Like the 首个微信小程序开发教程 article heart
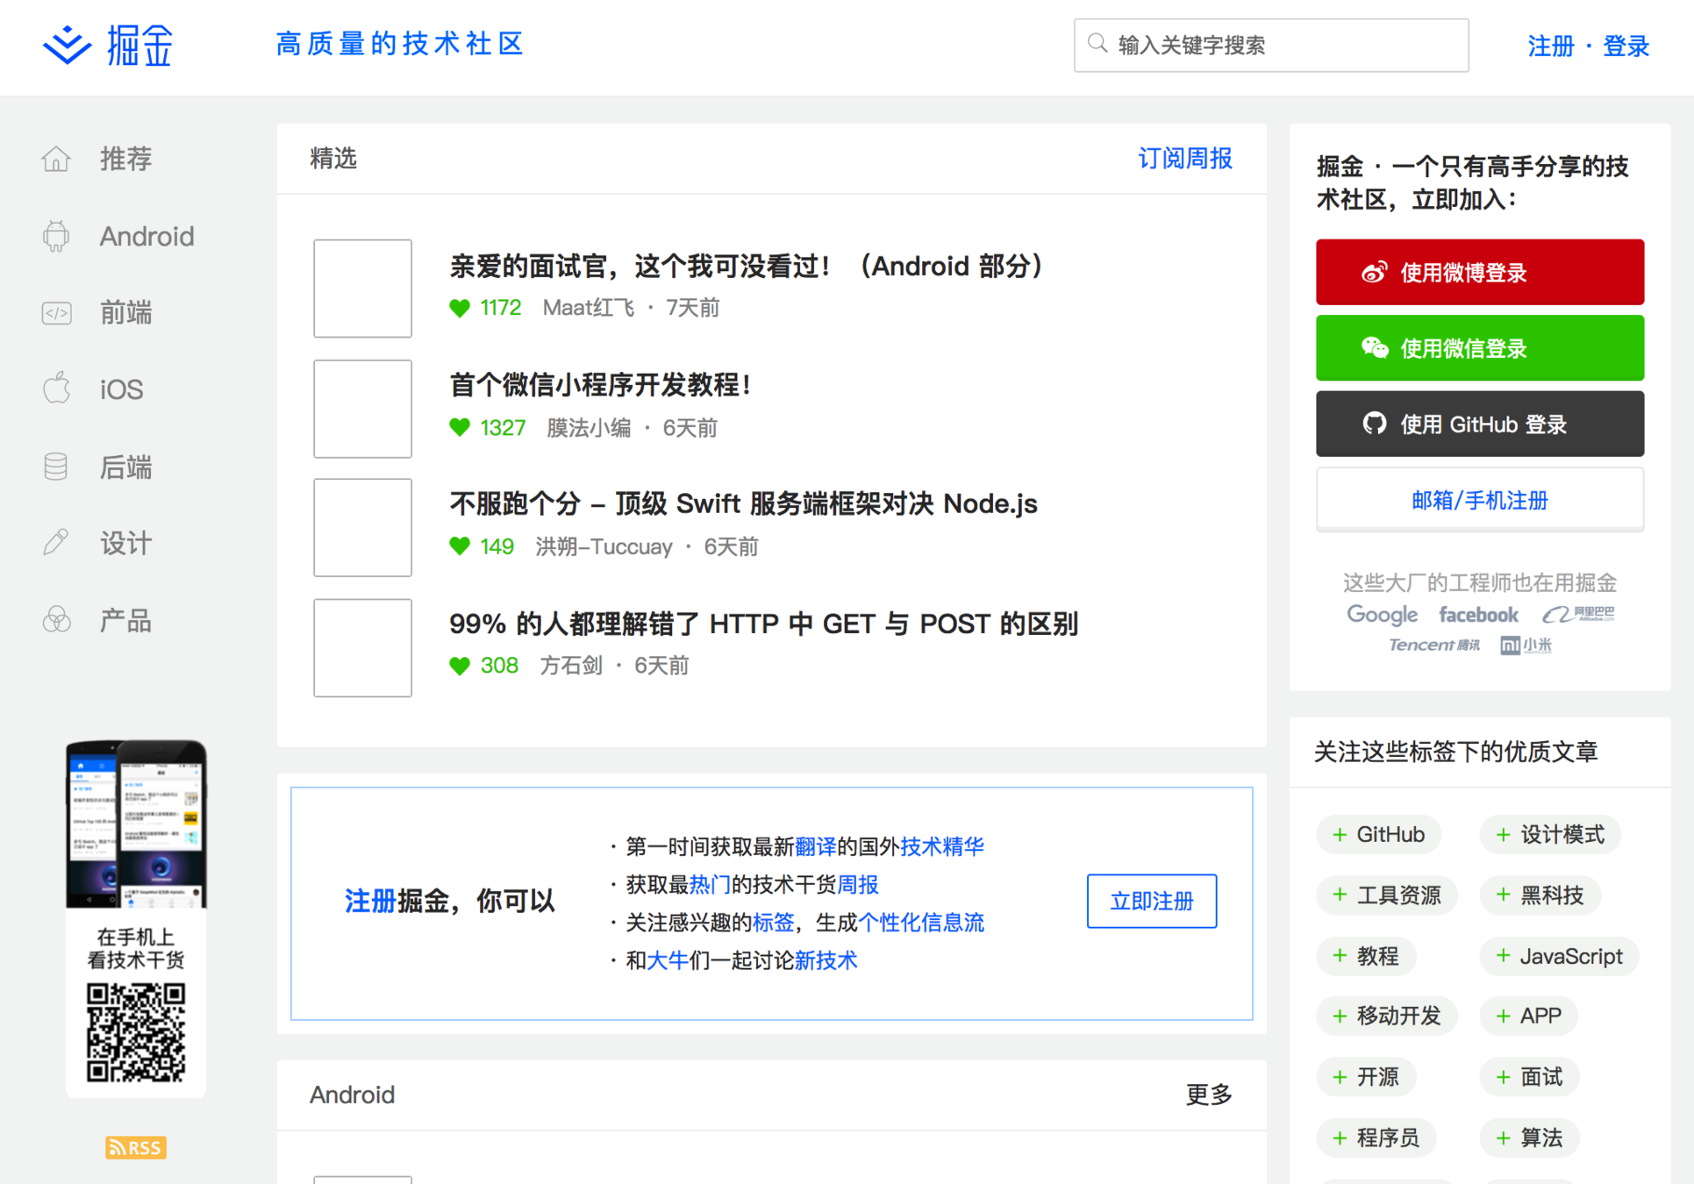This screenshot has height=1184, width=1694. [460, 428]
